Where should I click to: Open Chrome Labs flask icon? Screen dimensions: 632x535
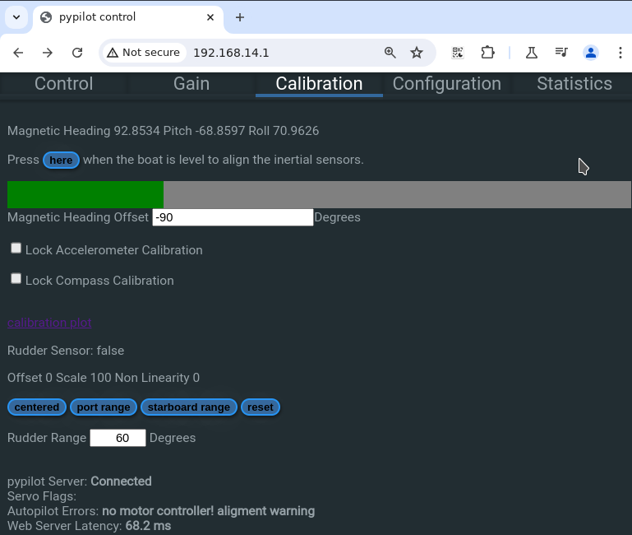coord(532,53)
